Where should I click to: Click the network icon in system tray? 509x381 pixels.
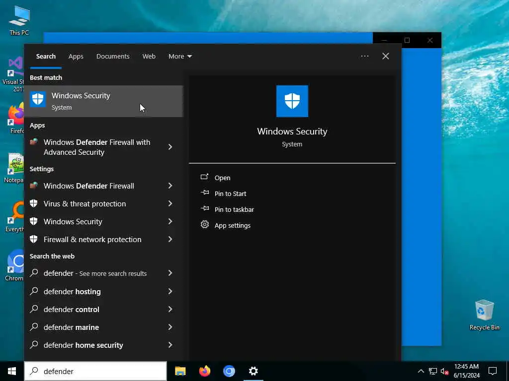pos(433,371)
